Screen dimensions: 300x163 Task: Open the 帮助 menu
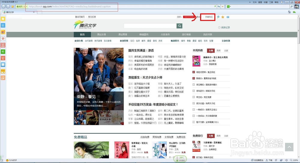277,2
